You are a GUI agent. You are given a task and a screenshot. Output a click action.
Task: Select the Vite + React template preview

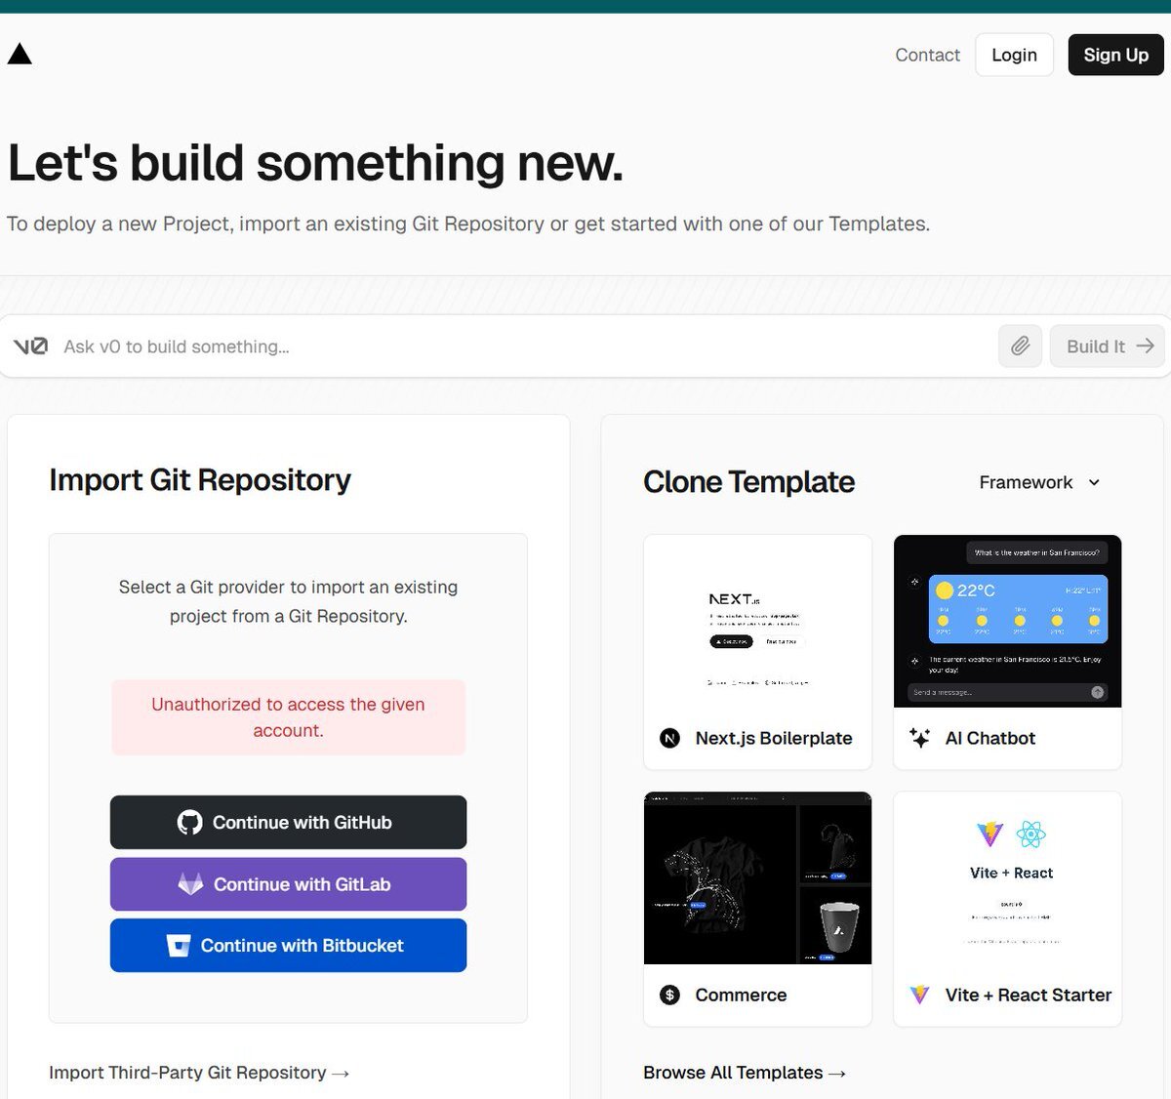1007,877
